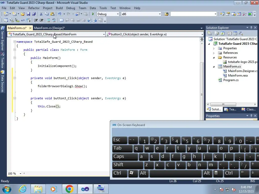This screenshot has width=259, height=194.
Task: Toggle auto-hide pin on Solution Explorer
Action: coord(251,28)
